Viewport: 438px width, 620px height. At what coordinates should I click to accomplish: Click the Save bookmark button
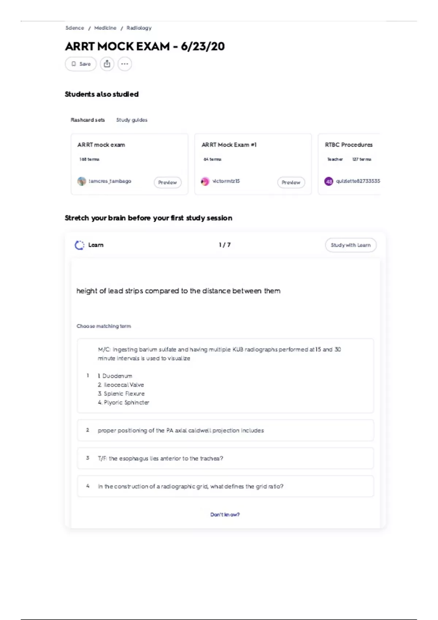(x=81, y=64)
